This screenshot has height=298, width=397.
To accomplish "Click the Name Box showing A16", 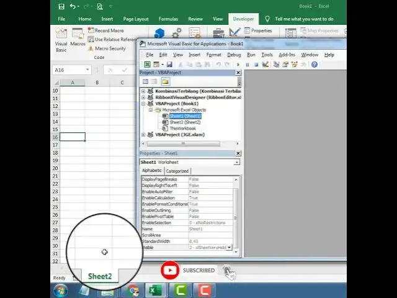I will [x=68, y=70].
